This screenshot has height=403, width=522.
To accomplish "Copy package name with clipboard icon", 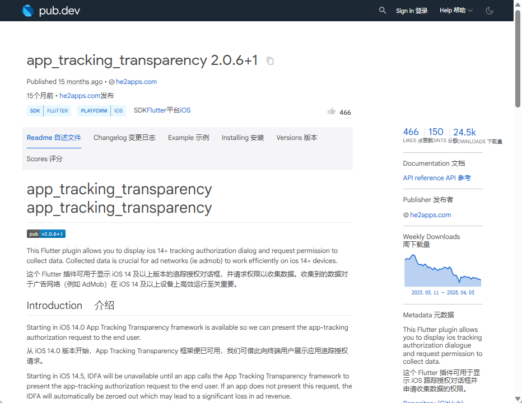I will (x=270, y=61).
